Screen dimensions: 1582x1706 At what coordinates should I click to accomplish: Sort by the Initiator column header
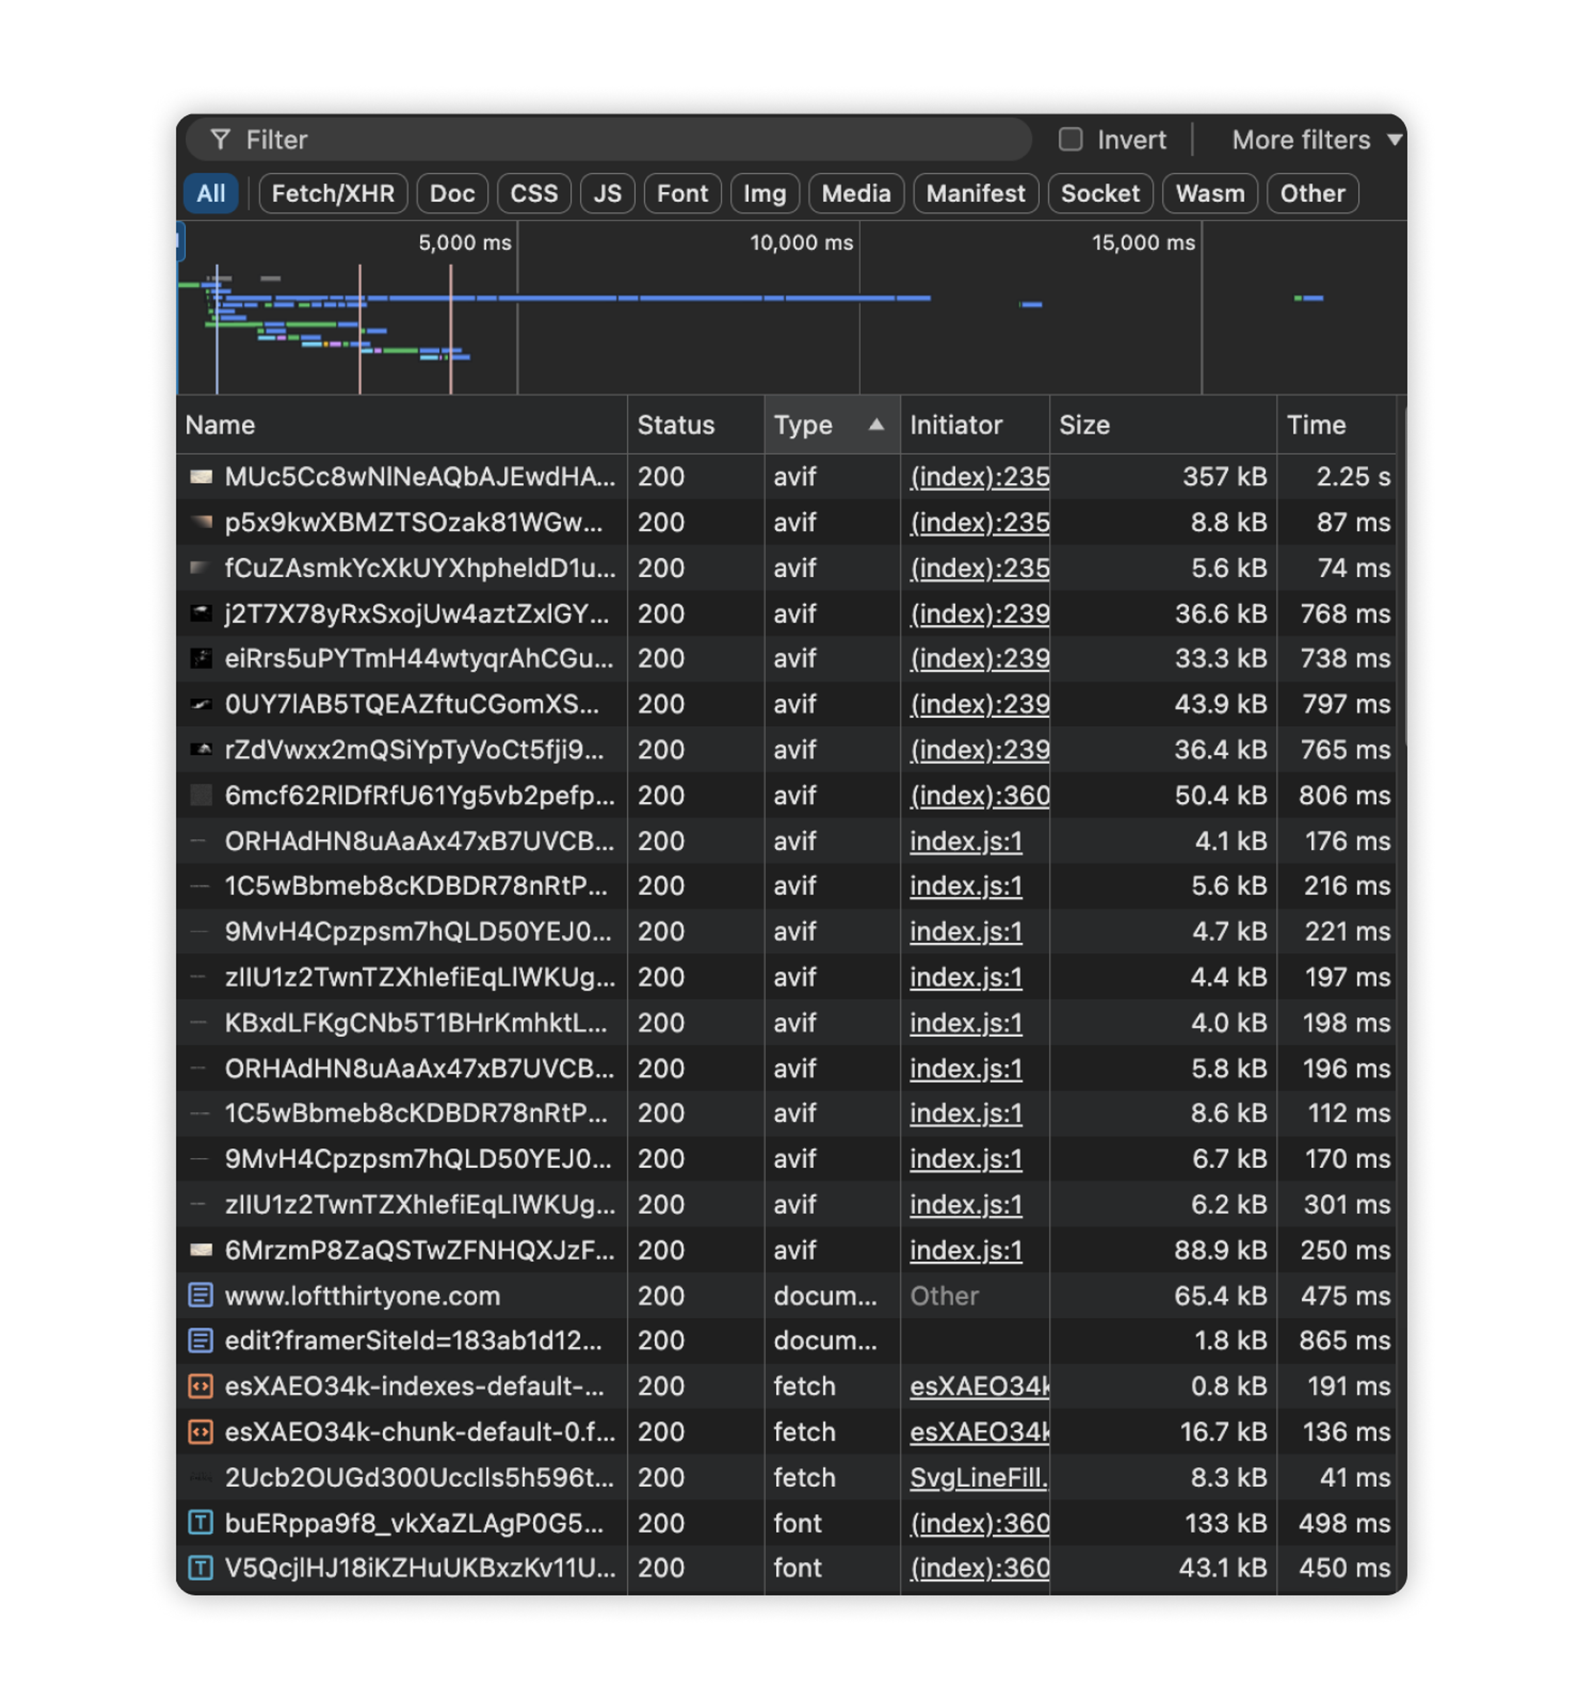[974, 425]
